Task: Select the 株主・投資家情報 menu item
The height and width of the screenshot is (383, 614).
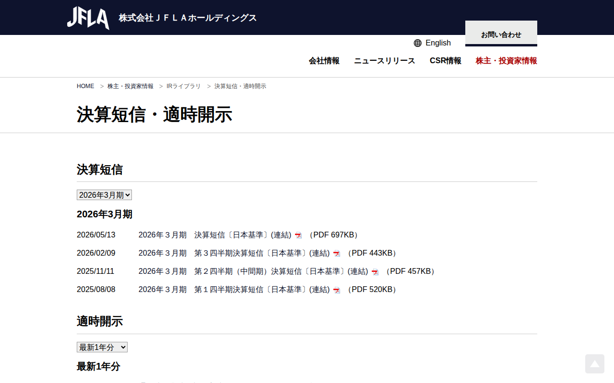Action: (507, 61)
